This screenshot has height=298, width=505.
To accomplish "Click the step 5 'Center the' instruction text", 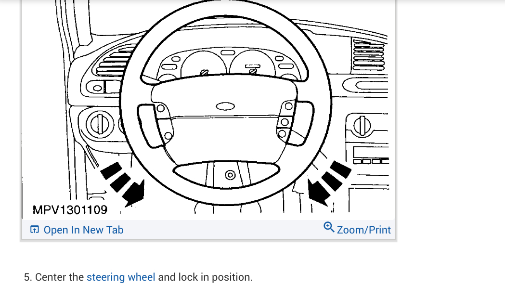I will pyautogui.click(x=59, y=277).
